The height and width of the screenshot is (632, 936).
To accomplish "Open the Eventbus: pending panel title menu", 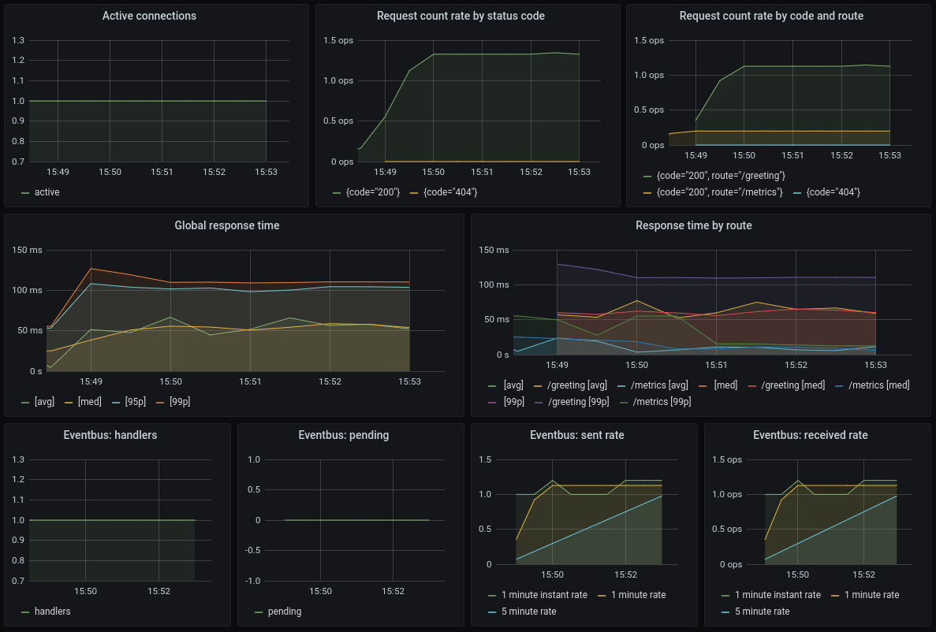I will [344, 435].
